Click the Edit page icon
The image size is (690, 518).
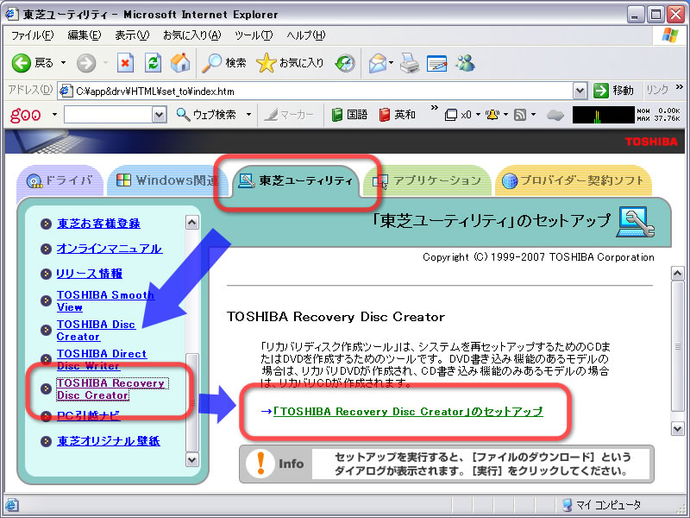tap(437, 64)
